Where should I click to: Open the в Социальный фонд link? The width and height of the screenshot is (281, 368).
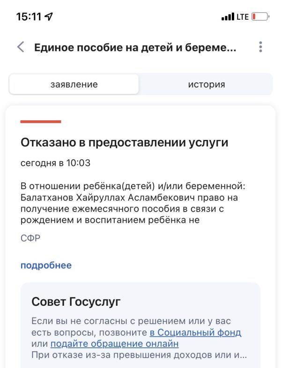click(195, 332)
